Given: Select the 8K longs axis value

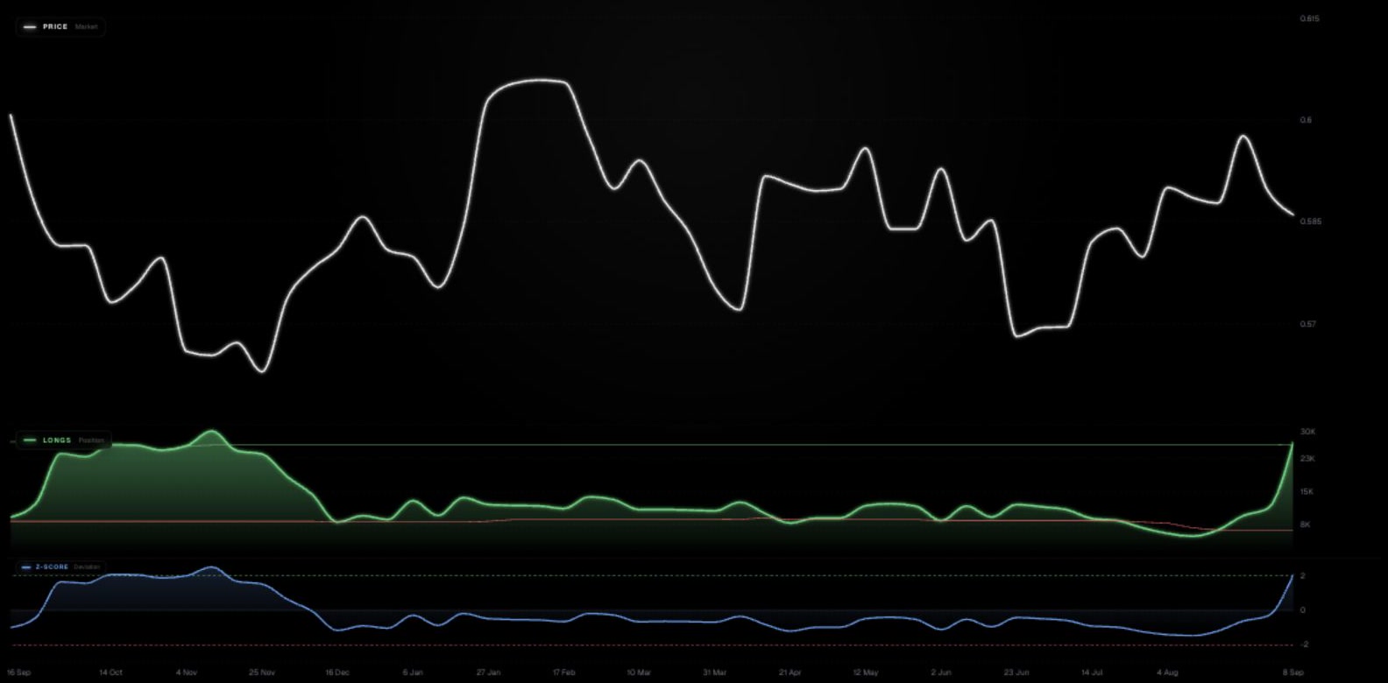Looking at the screenshot, I should point(1306,525).
